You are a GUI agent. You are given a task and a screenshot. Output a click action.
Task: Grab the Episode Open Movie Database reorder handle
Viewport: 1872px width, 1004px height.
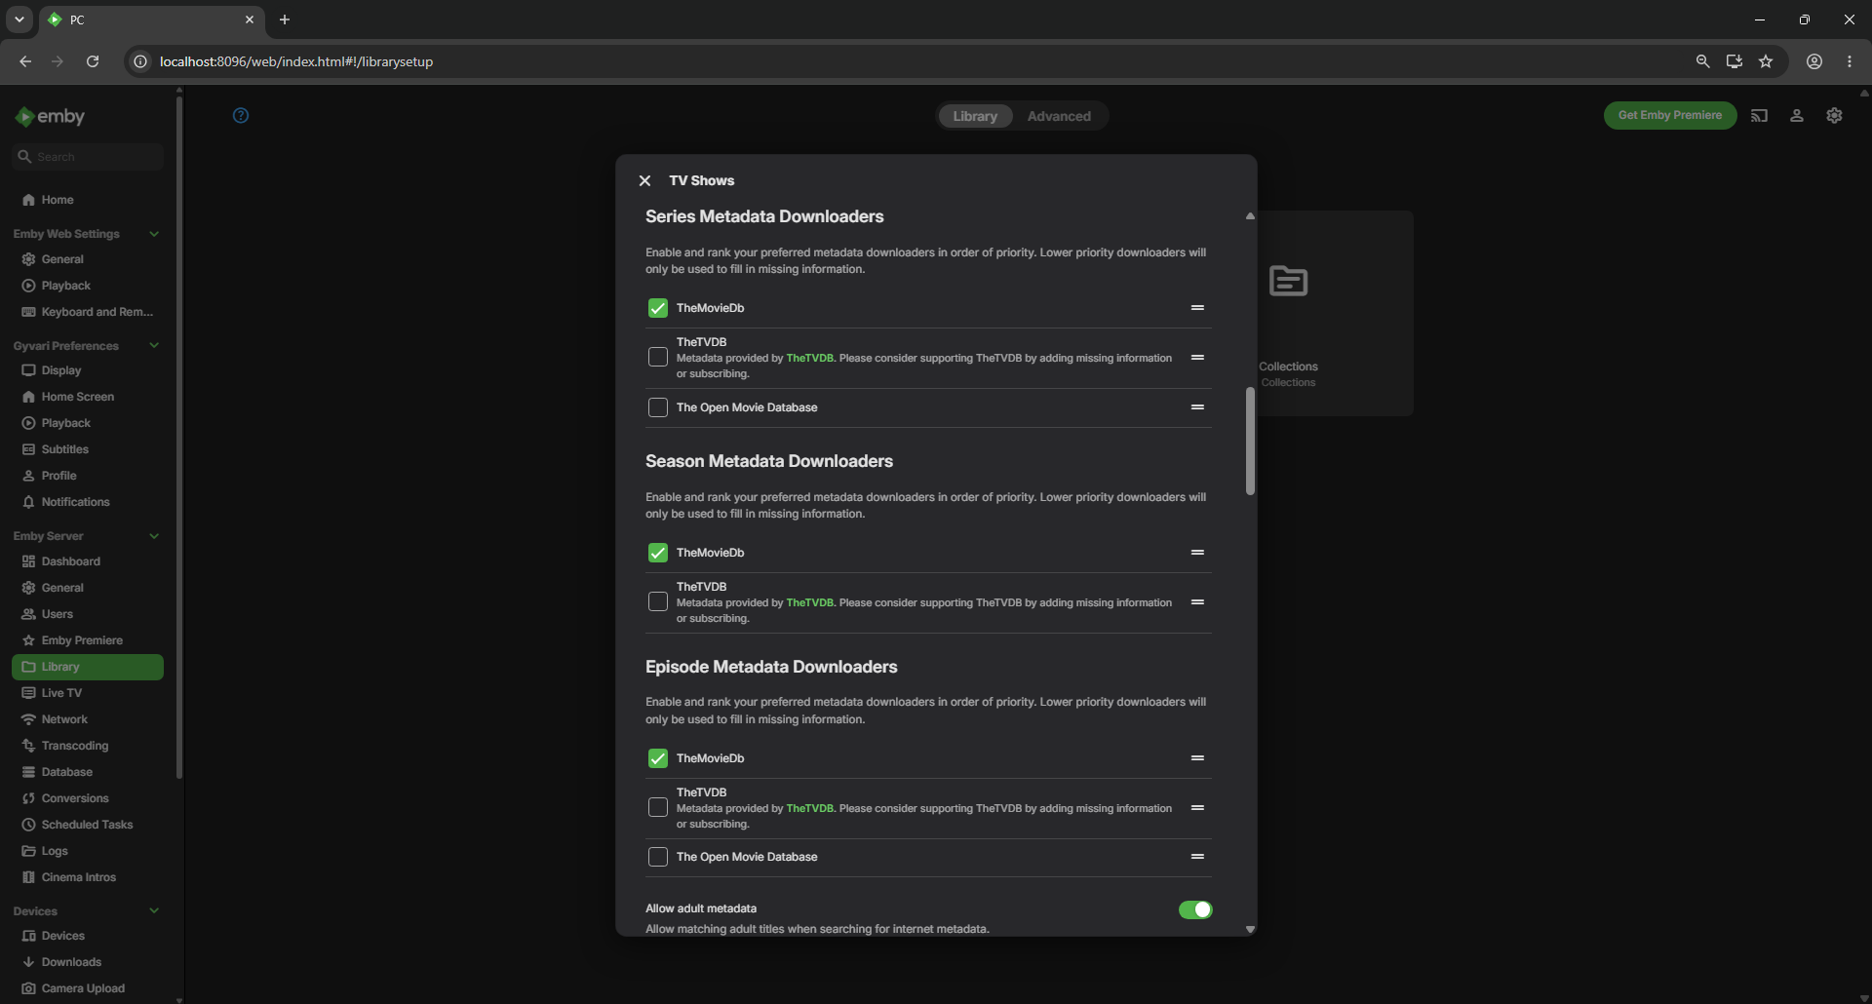(x=1197, y=857)
